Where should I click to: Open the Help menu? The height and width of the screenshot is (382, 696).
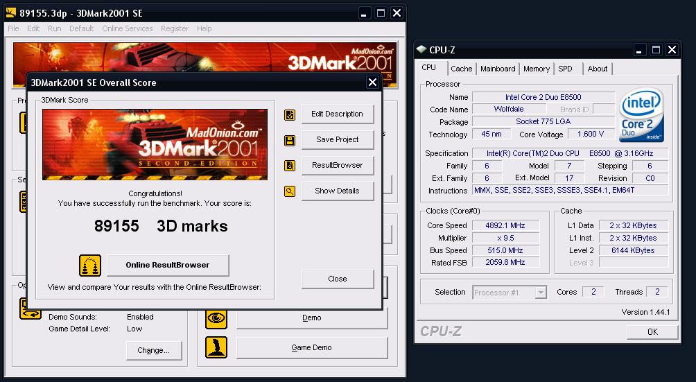pyautogui.click(x=205, y=28)
